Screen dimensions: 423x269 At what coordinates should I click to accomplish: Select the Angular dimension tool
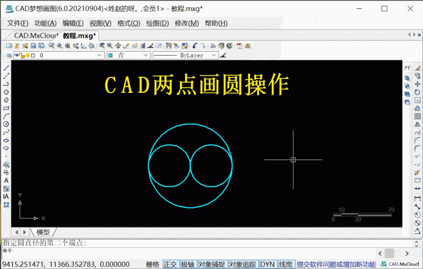[417, 231]
